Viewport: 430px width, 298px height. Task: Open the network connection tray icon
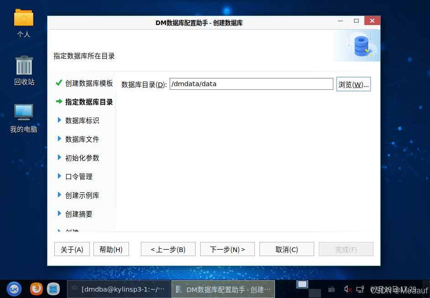360,289
